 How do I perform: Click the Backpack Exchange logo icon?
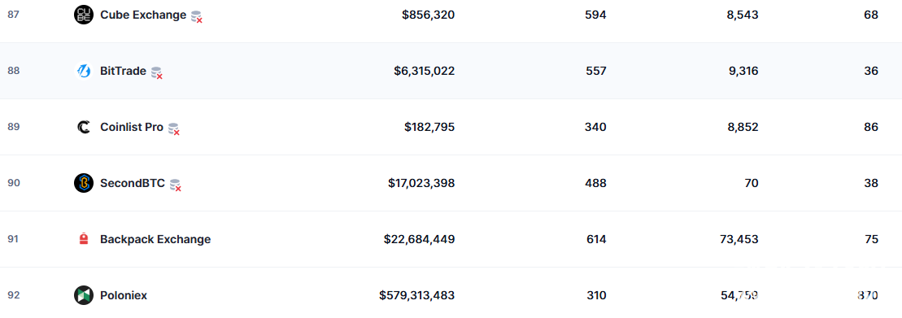(x=84, y=239)
